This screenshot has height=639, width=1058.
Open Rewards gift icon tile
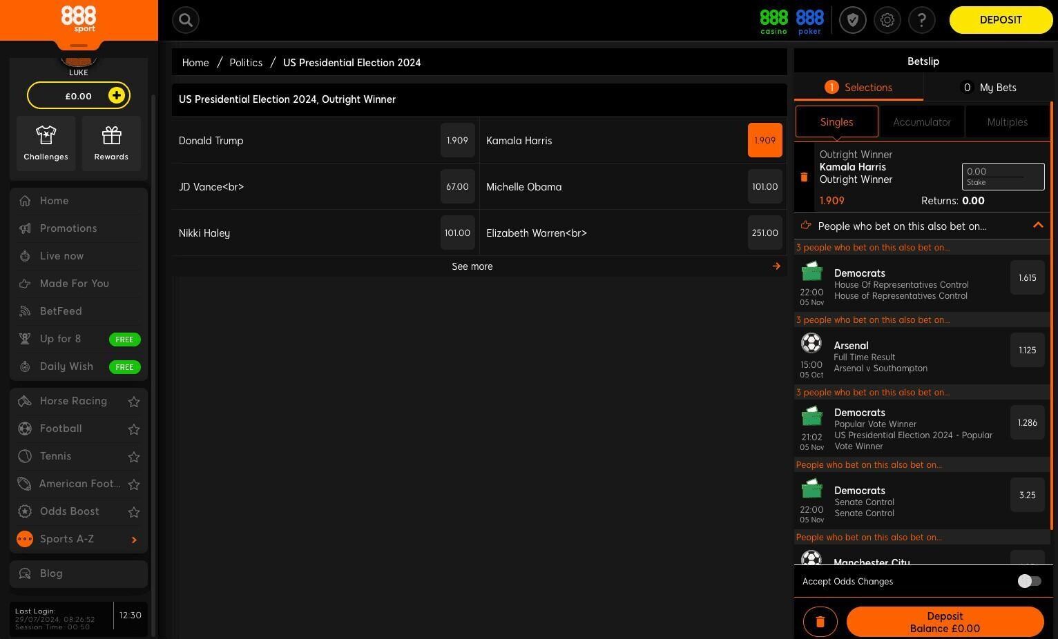tap(111, 144)
